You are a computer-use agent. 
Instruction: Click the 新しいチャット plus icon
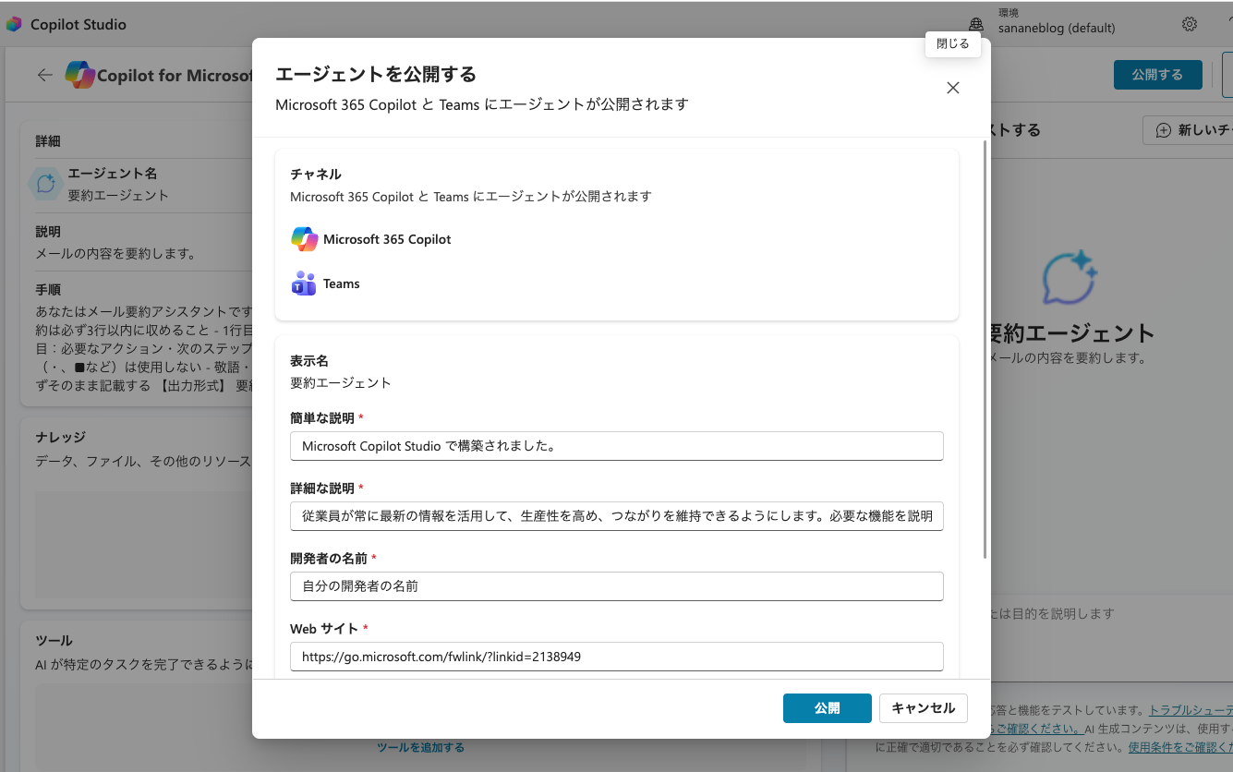tap(1164, 131)
